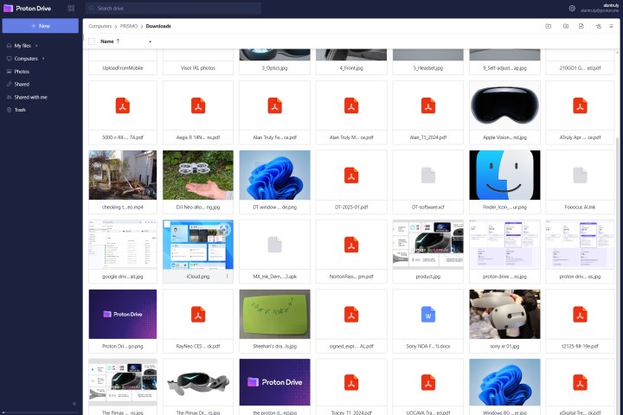Open three-dot menu for iCloud.png
The height and width of the screenshot is (415, 623).
click(x=228, y=276)
